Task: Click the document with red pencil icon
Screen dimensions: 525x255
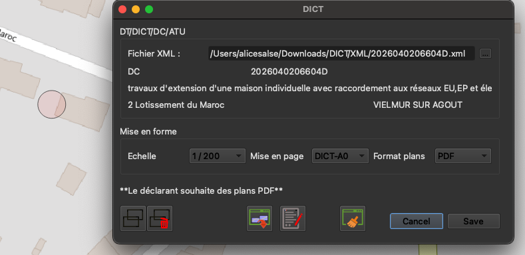Action: pyautogui.click(x=293, y=218)
